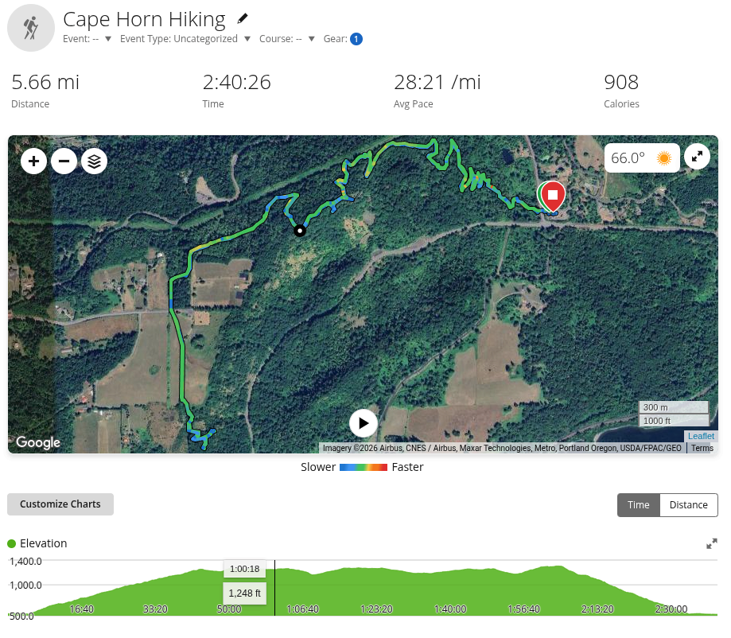Open the map Terms link

tap(702, 448)
